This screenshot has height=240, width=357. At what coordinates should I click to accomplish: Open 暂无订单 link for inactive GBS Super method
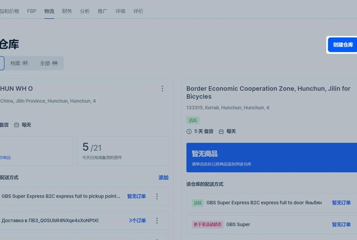[341, 225]
